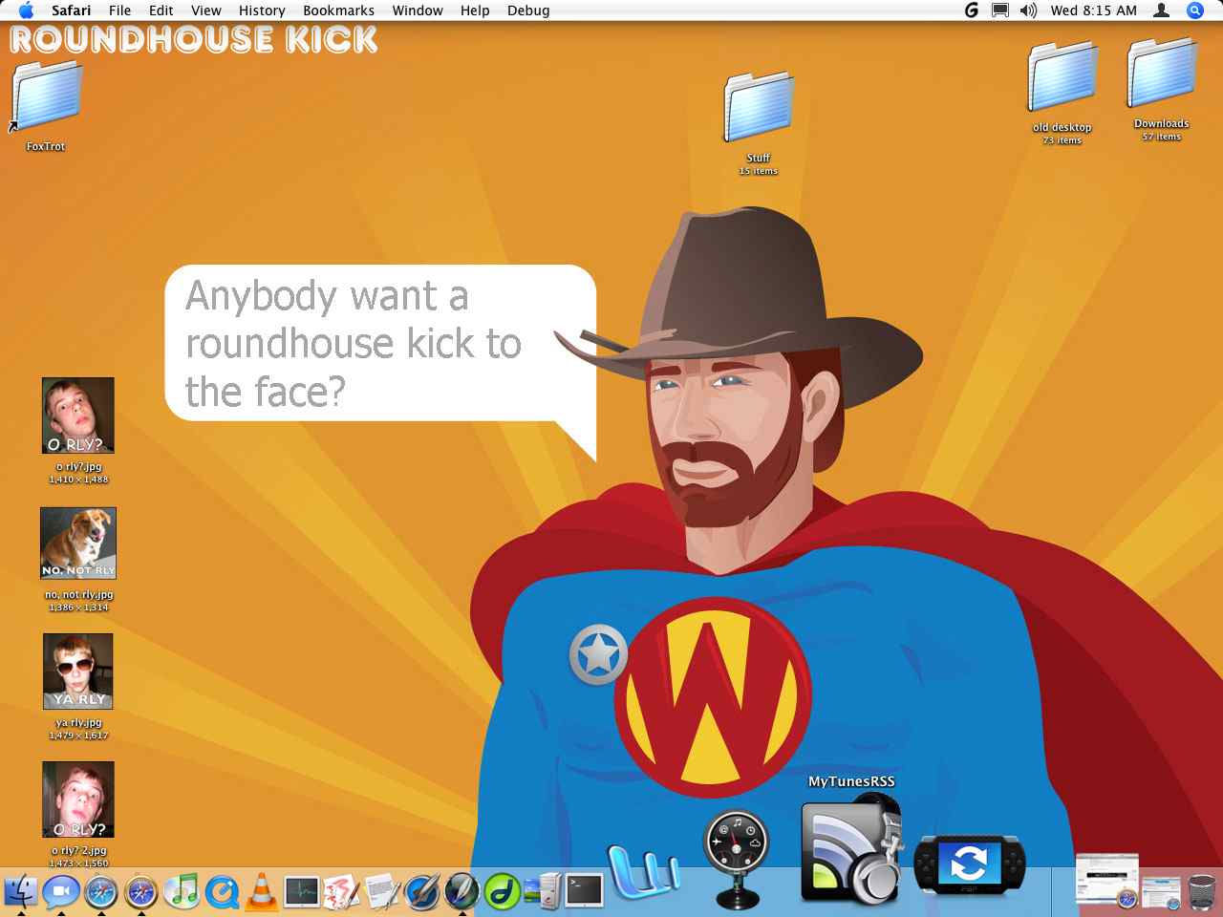
Task: Open the Edit menu
Action: [161, 11]
